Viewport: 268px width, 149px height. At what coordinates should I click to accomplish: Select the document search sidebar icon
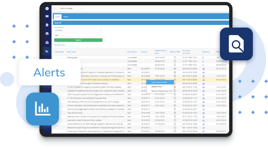click(x=47, y=25)
